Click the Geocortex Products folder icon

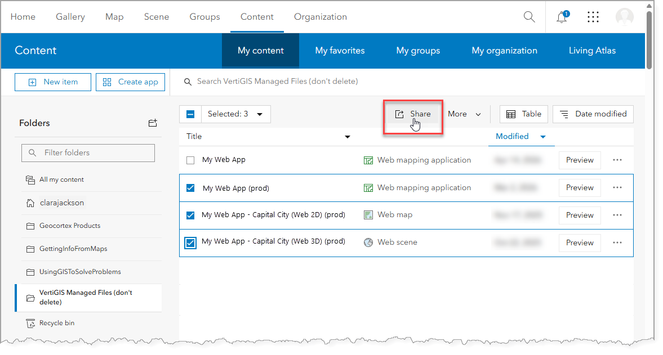click(30, 226)
